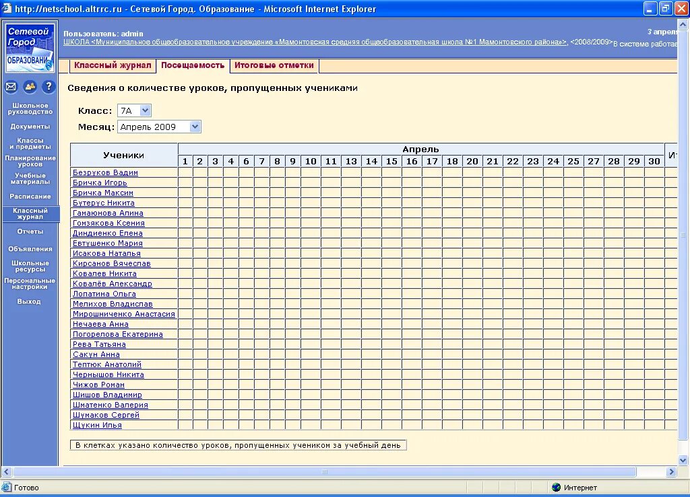690x497 pixels.
Task: Open the Месяц dropdown showing Апрель 2009
Action: click(x=159, y=127)
